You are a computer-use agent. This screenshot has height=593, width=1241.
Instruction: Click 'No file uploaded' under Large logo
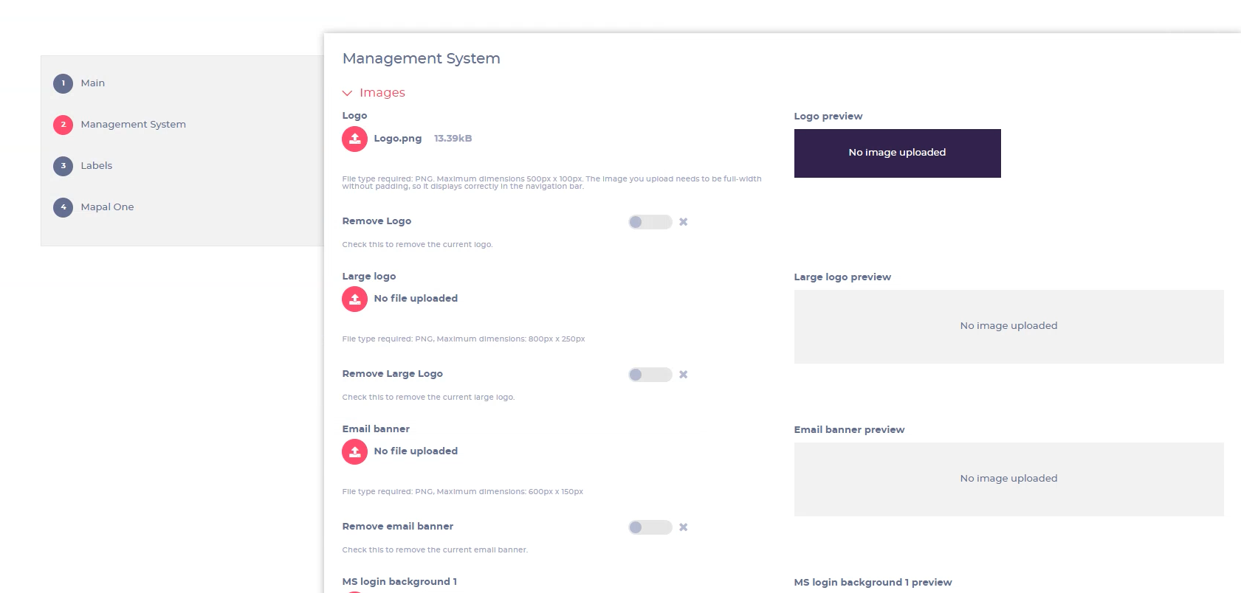click(x=416, y=299)
